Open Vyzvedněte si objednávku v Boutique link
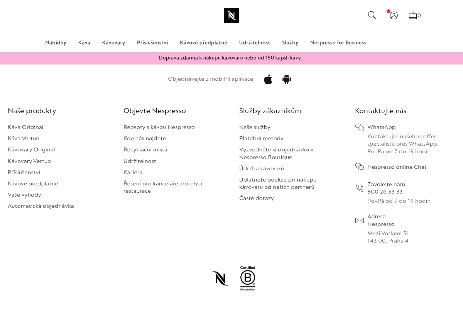The height and width of the screenshot is (309, 463). 276,153
